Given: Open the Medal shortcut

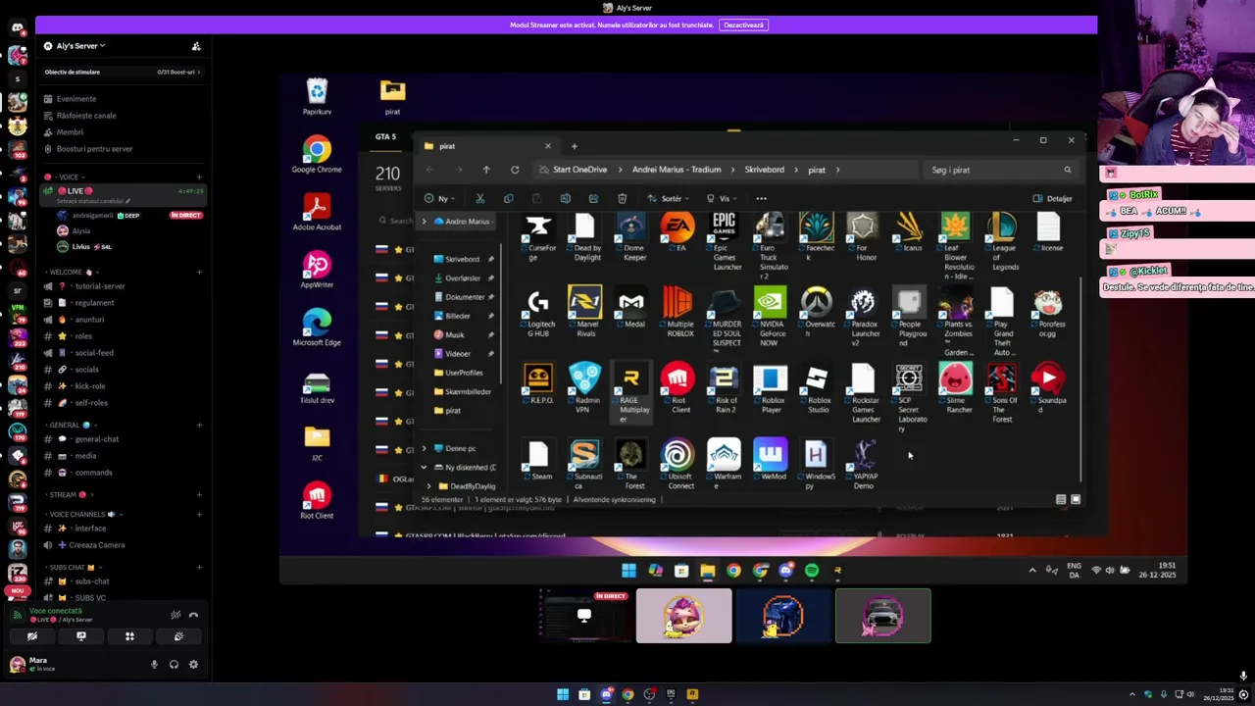Looking at the screenshot, I should [631, 307].
